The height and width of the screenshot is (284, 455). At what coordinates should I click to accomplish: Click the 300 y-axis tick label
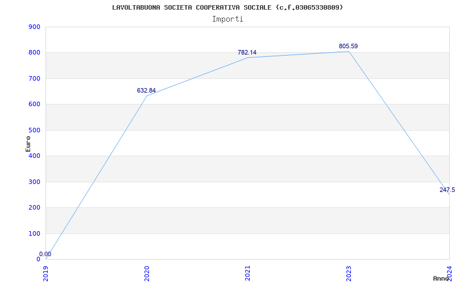pos(34,182)
